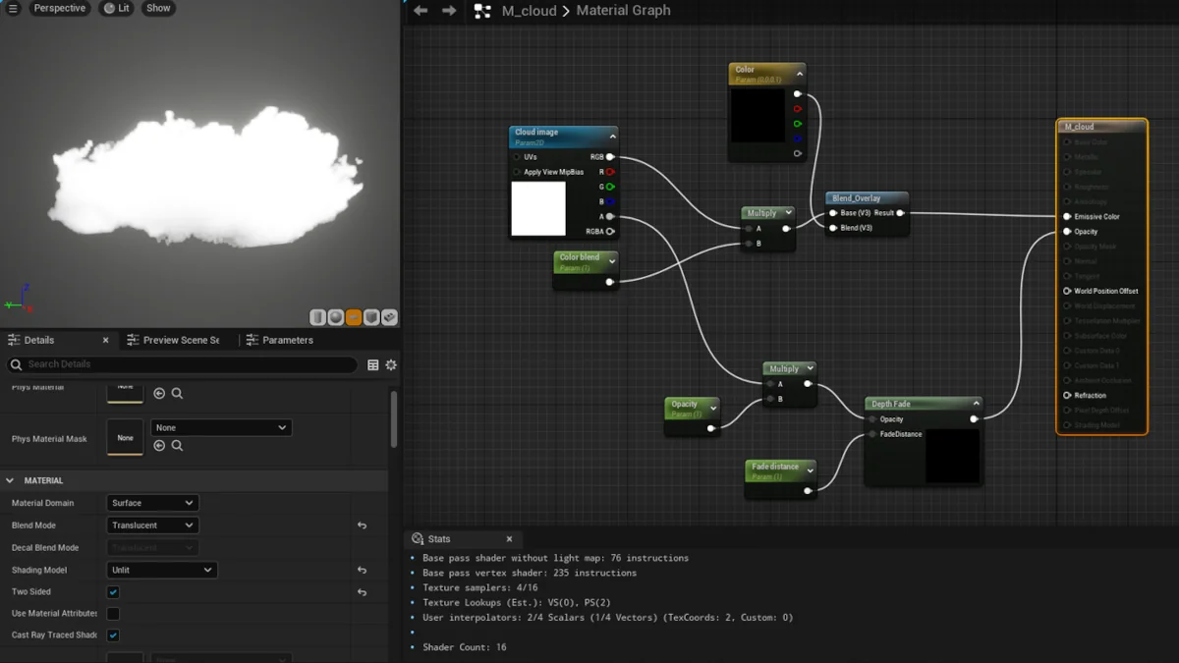
Task: Open the Shading Model dropdown
Action: click(x=161, y=570)
